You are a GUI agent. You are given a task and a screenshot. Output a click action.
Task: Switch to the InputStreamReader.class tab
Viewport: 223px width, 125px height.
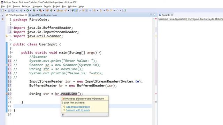(43, 15)
